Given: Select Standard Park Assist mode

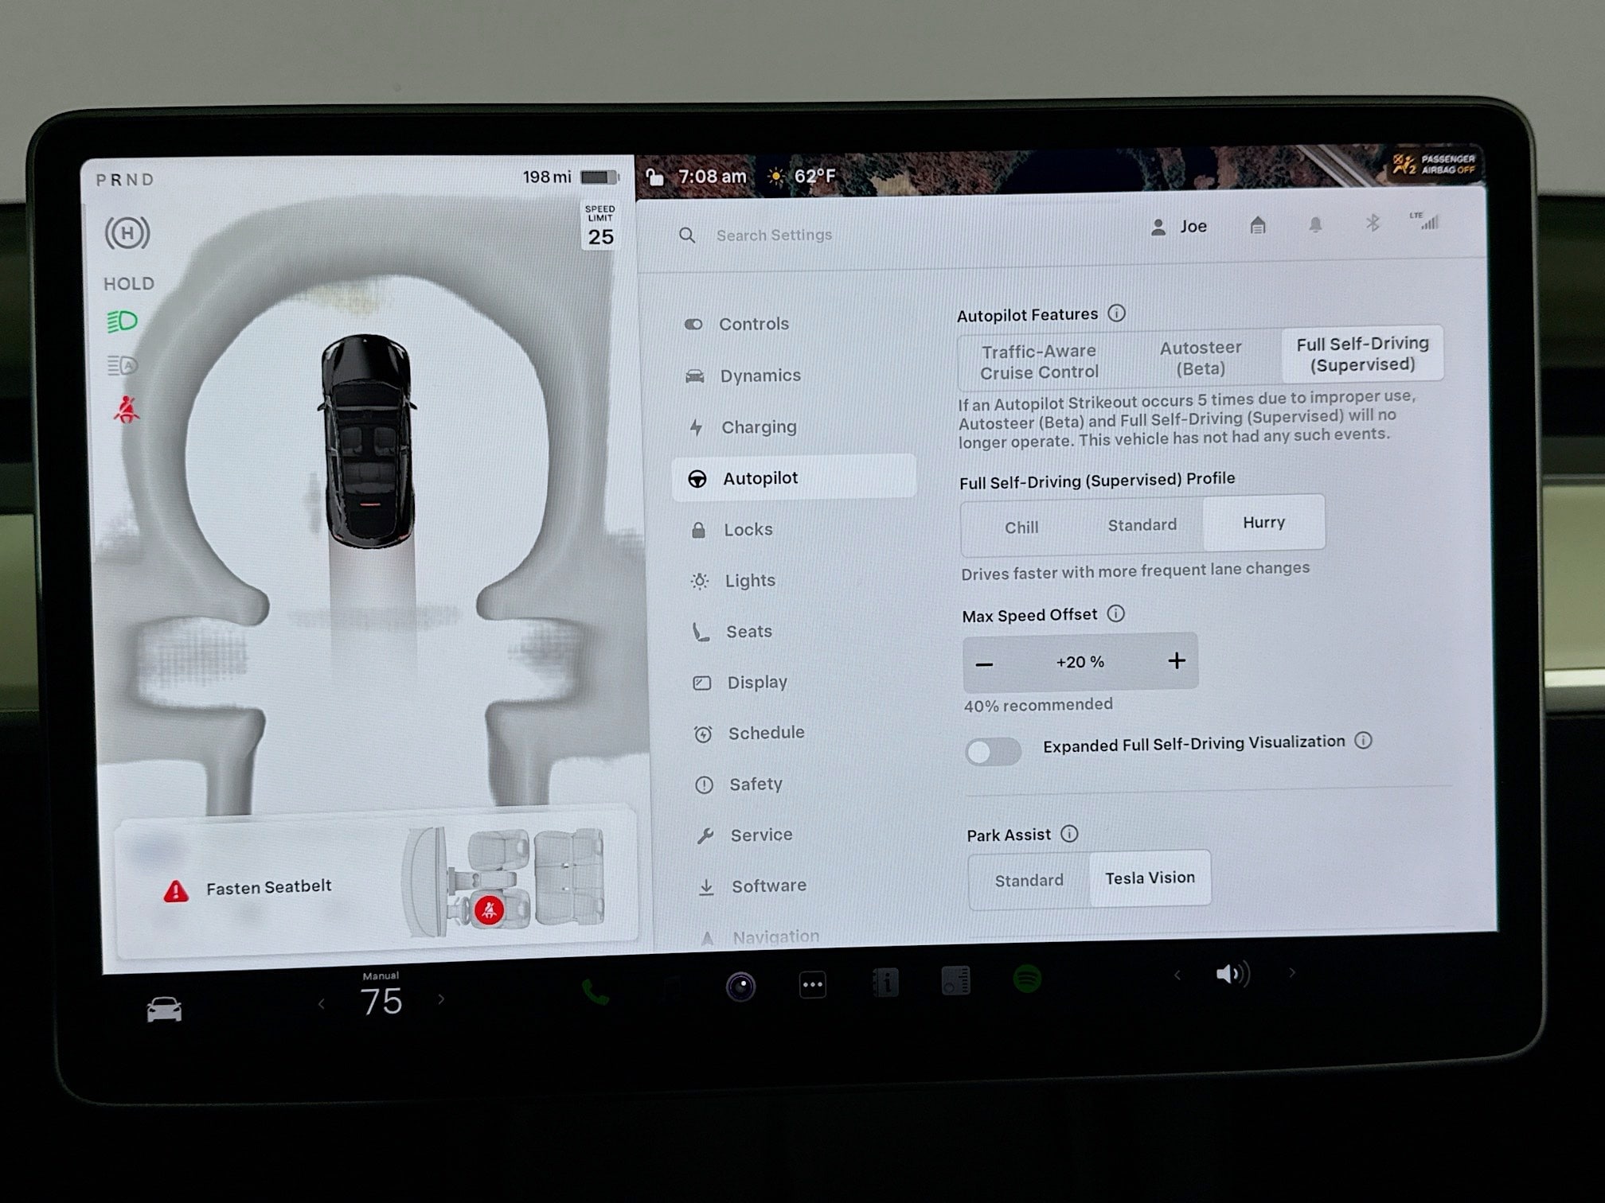Looking at the screenshot, I should [1029, 881].
